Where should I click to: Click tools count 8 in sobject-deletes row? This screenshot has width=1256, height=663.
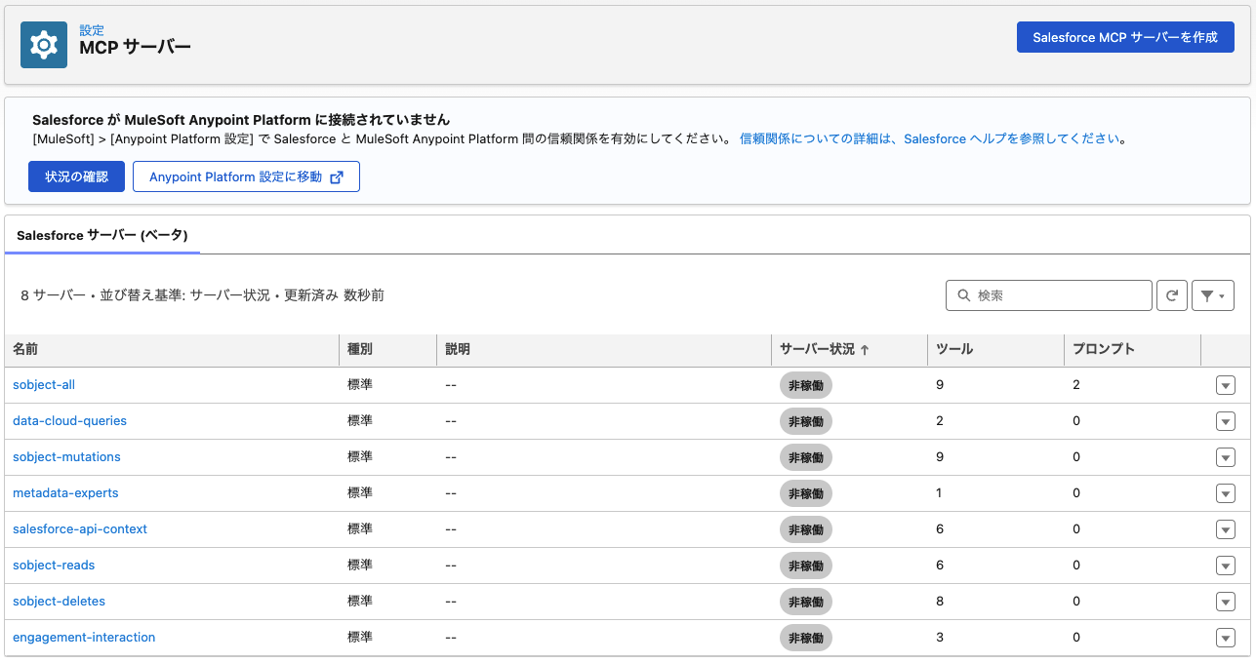(x=940, y=602)
